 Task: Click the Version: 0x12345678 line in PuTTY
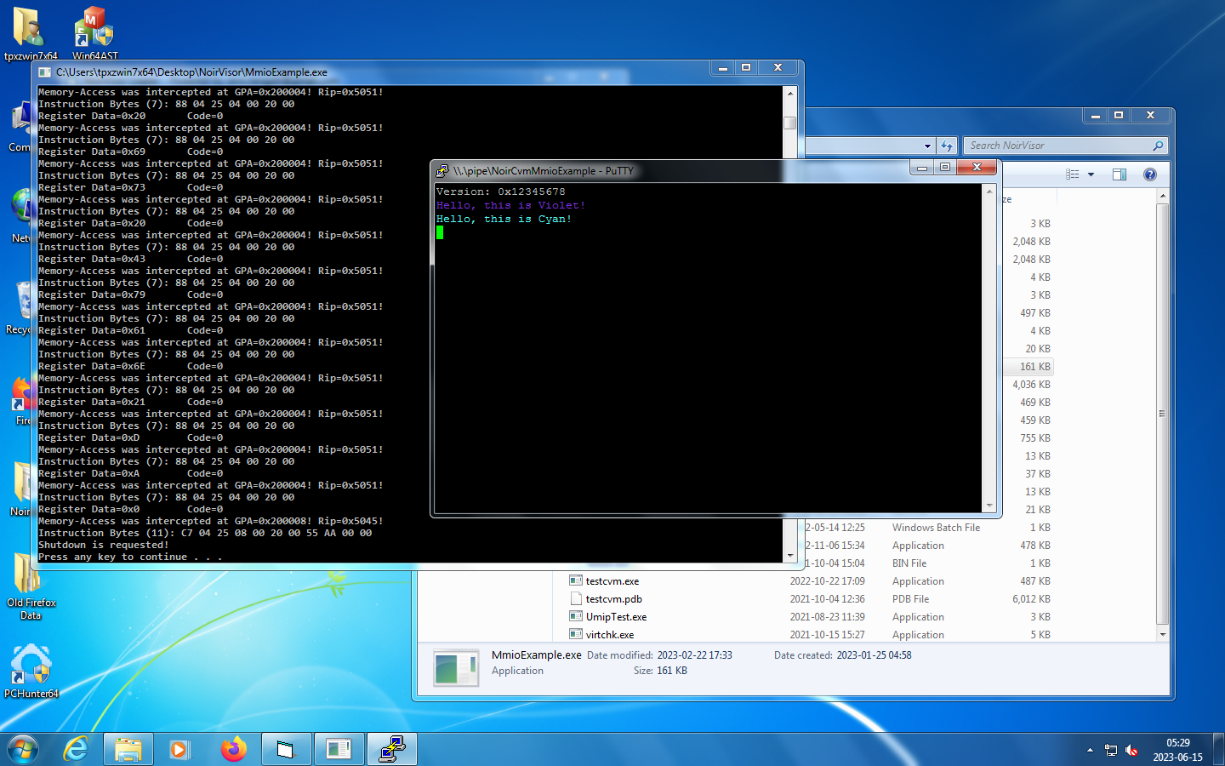(x=500, y=192)
